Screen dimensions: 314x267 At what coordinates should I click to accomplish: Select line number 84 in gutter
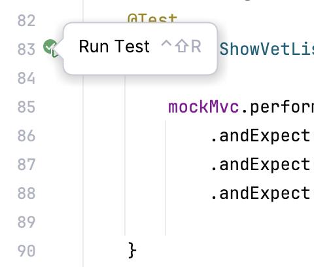(x=26, y=78)
